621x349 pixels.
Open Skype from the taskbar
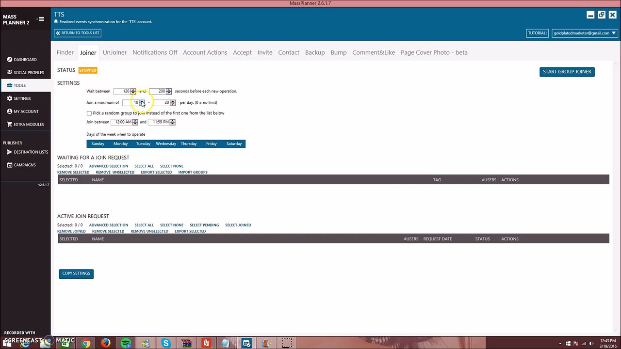click(x=166, y=343)
